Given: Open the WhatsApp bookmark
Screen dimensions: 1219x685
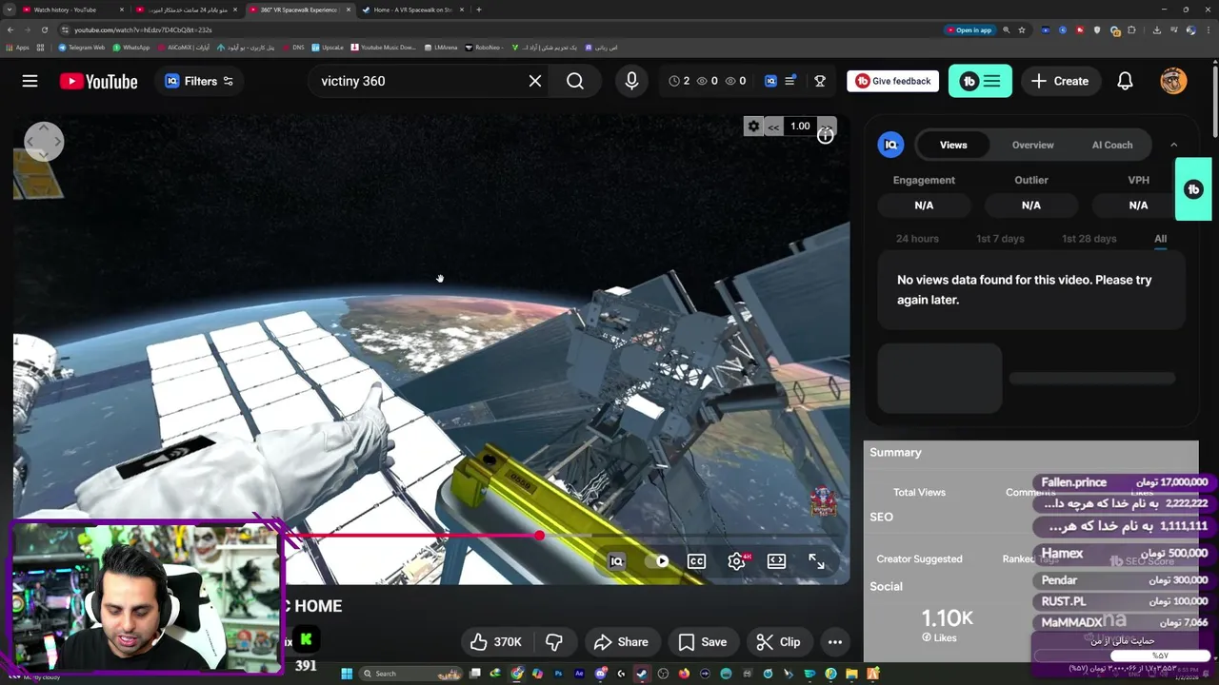Looking at the screenshot, I should point(131,47).
